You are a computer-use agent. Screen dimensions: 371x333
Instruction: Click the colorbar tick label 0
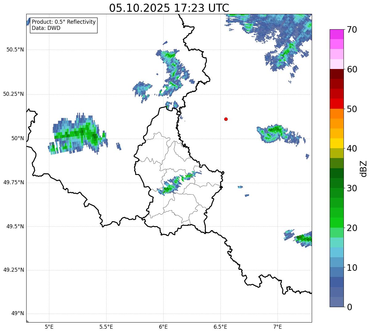click(x=349, y=307)
